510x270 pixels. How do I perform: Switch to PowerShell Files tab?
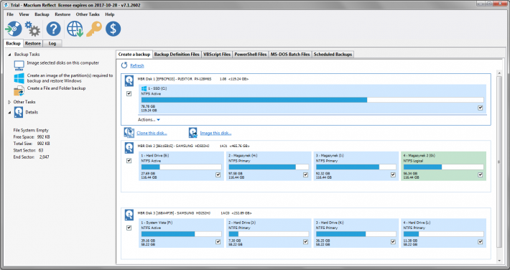251,55
